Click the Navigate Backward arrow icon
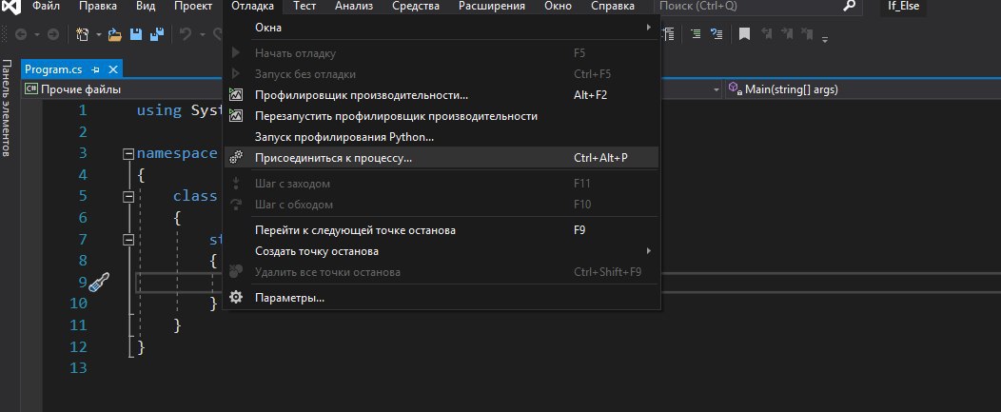The image size is (1001, 412). 21,34
